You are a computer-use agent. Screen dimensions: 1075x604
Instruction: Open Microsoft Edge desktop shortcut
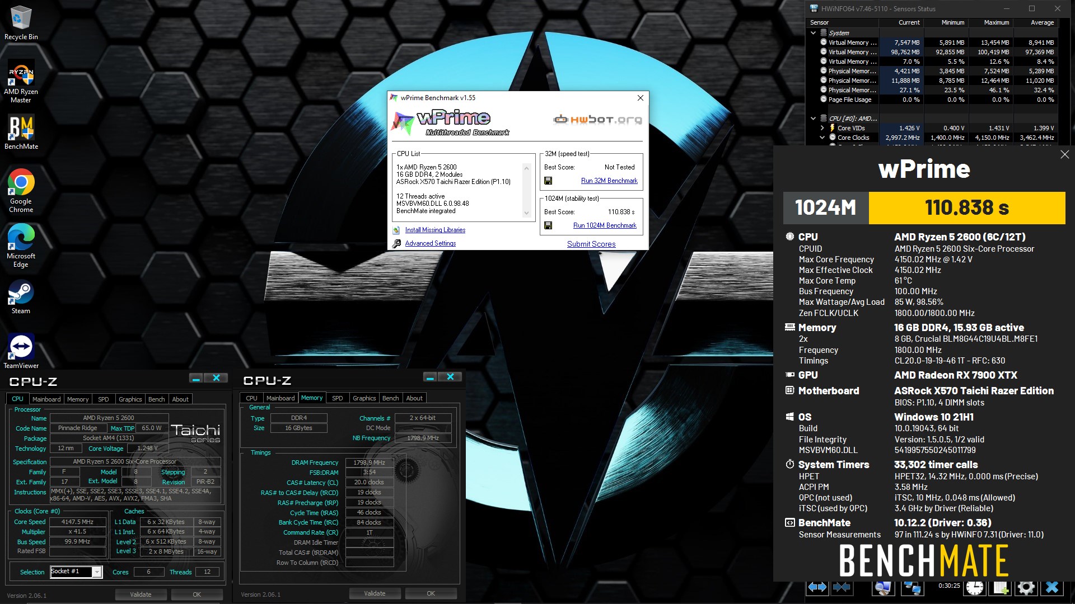(21, 246)
